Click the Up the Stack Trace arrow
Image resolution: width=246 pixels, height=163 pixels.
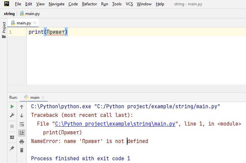(22, 107)
